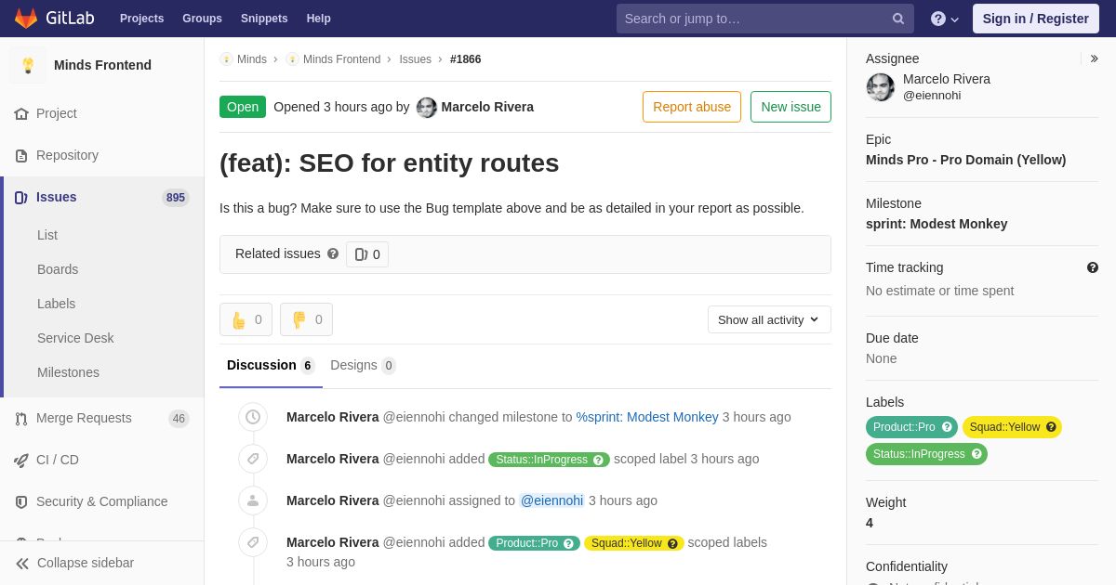Click the GitLab fox logo

(26, 19)
